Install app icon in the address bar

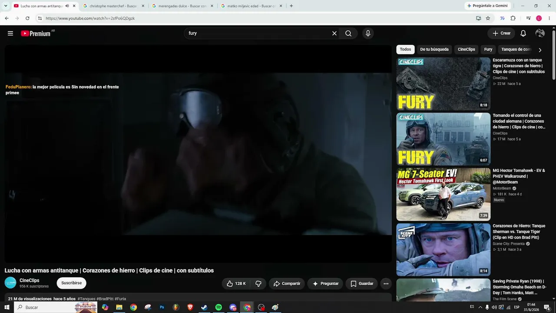tap(478, 18)
